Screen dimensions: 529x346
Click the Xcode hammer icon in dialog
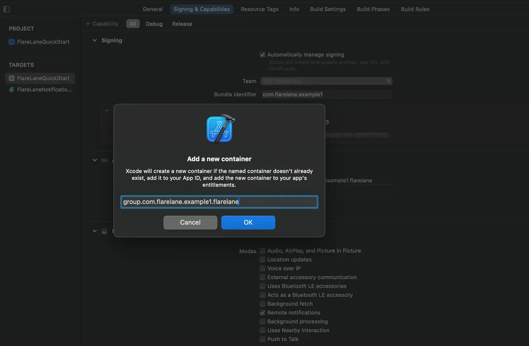click(220, 129)
